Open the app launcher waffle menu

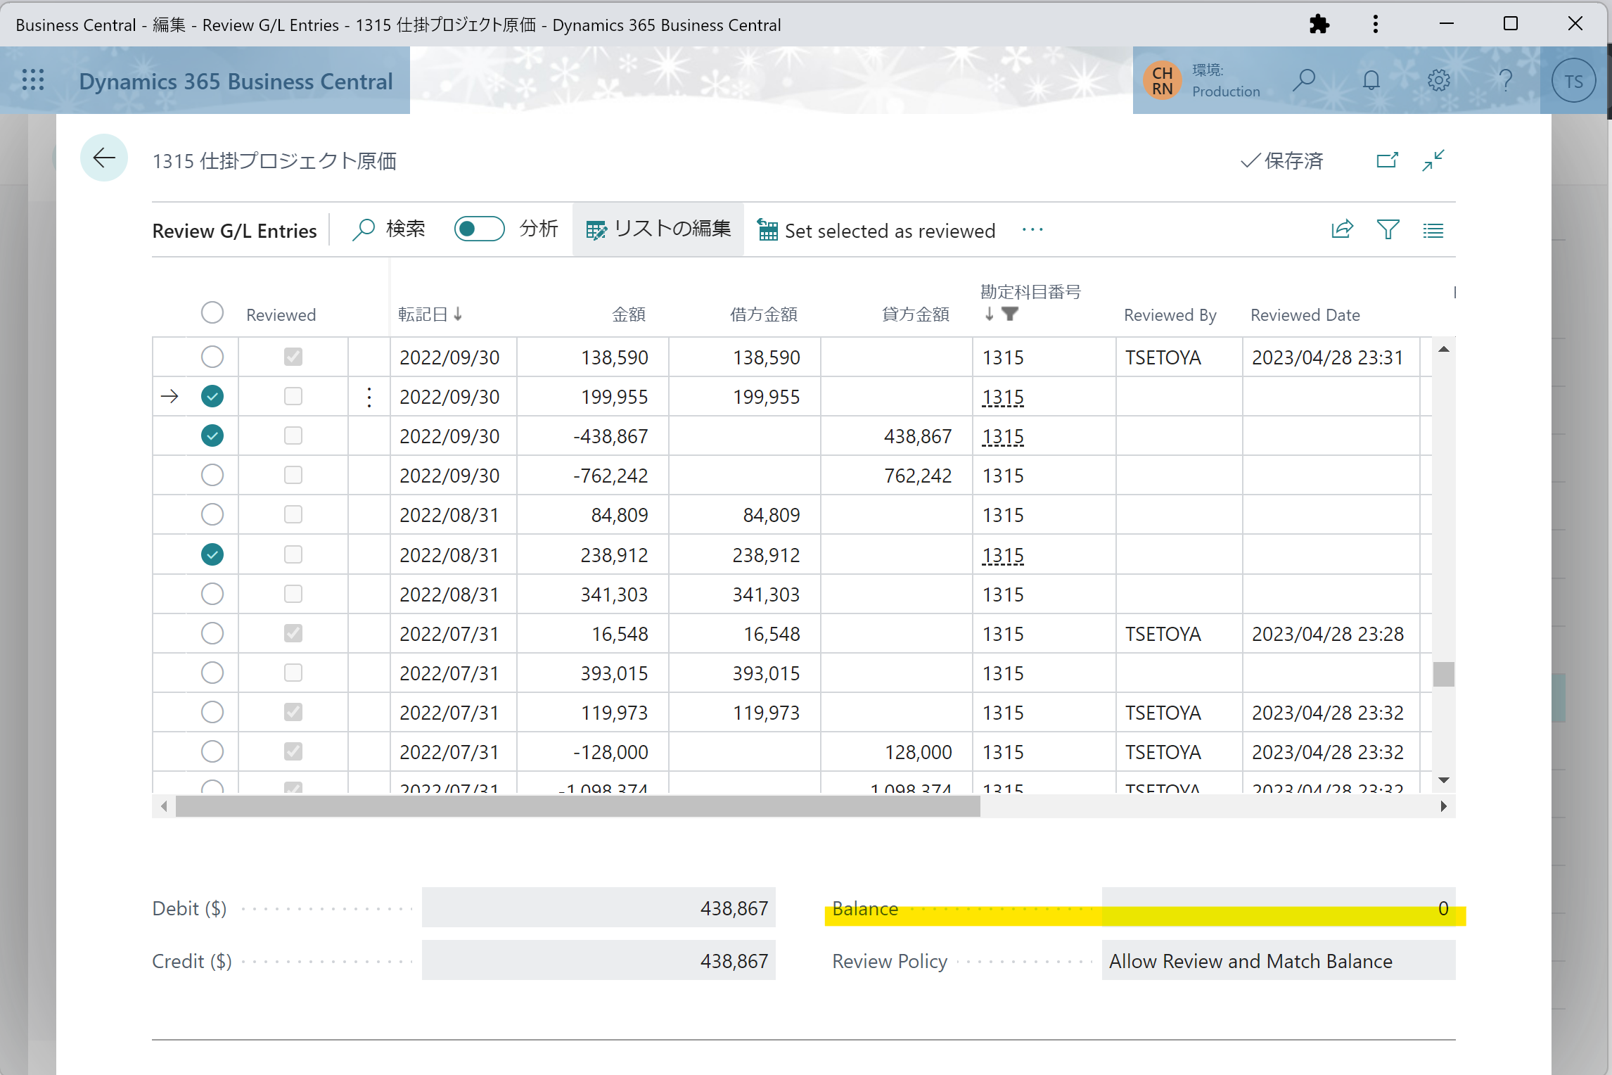pyautogui.click(x=33, y=80)
